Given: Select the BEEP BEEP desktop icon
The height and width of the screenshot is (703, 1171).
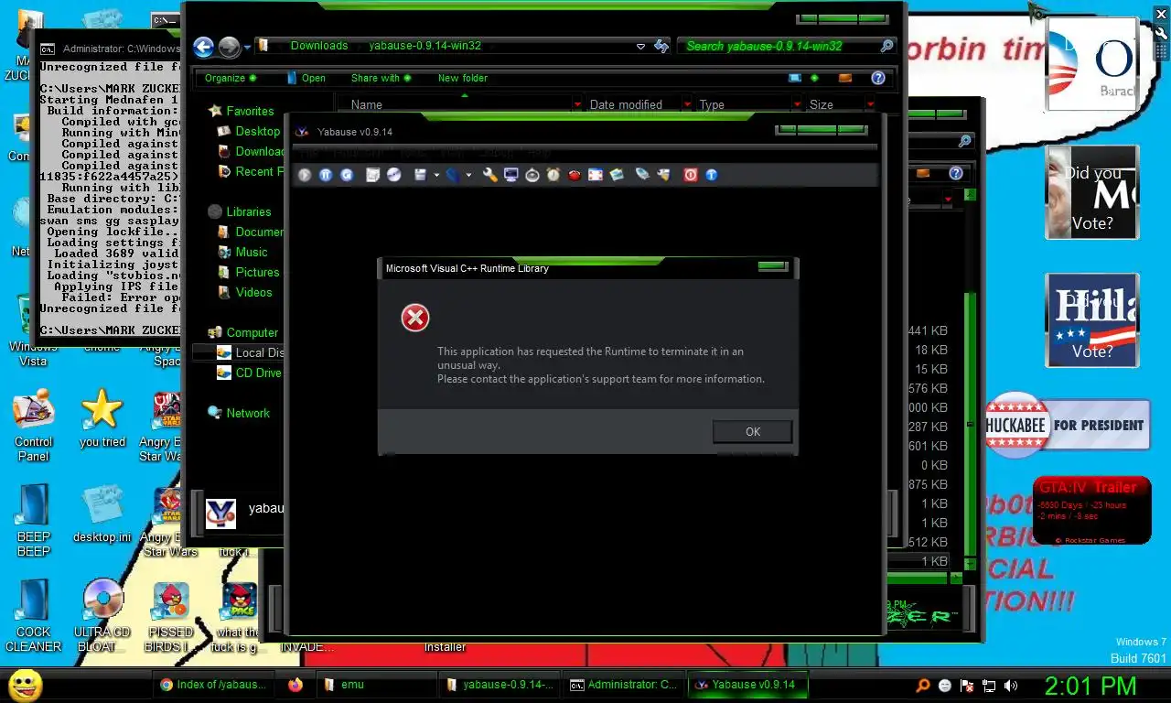Looking at the screenshot, I should [34, 520].
